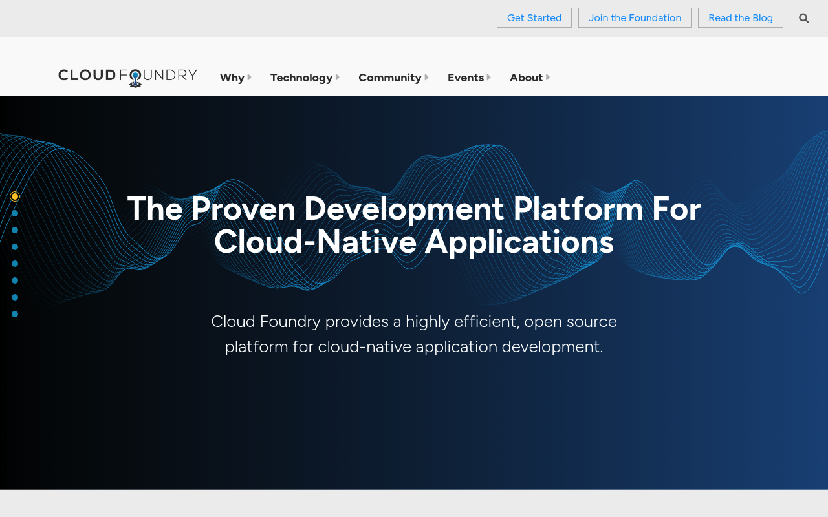Screen dimensions: 828x517
Task: Expand the arrow beside About
Action: click(548, 78)
